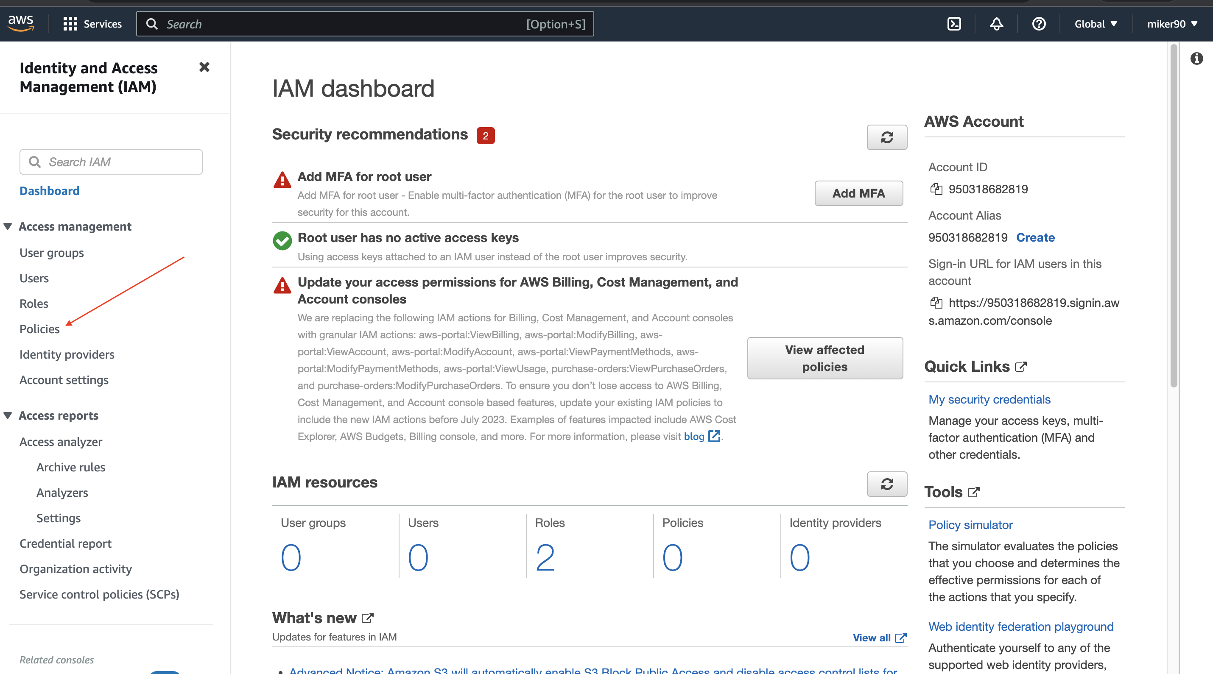Open the Services menu
1213x674 pixels.
coord(92,24)
